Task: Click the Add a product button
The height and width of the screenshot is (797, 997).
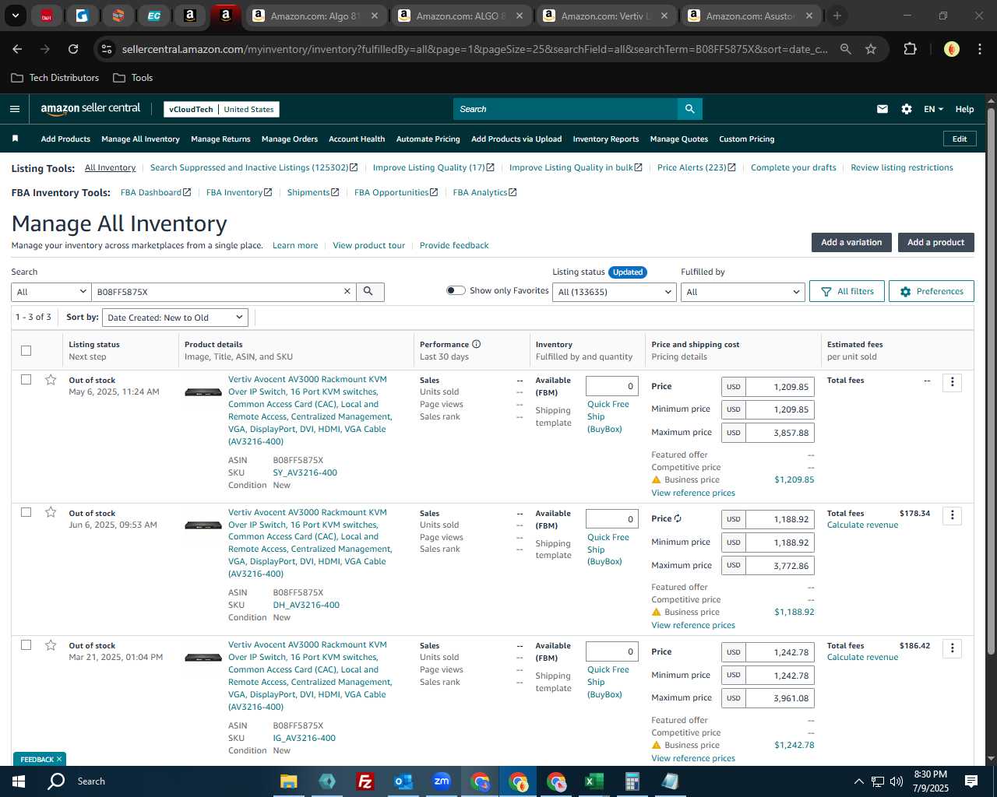Action: 935,242
